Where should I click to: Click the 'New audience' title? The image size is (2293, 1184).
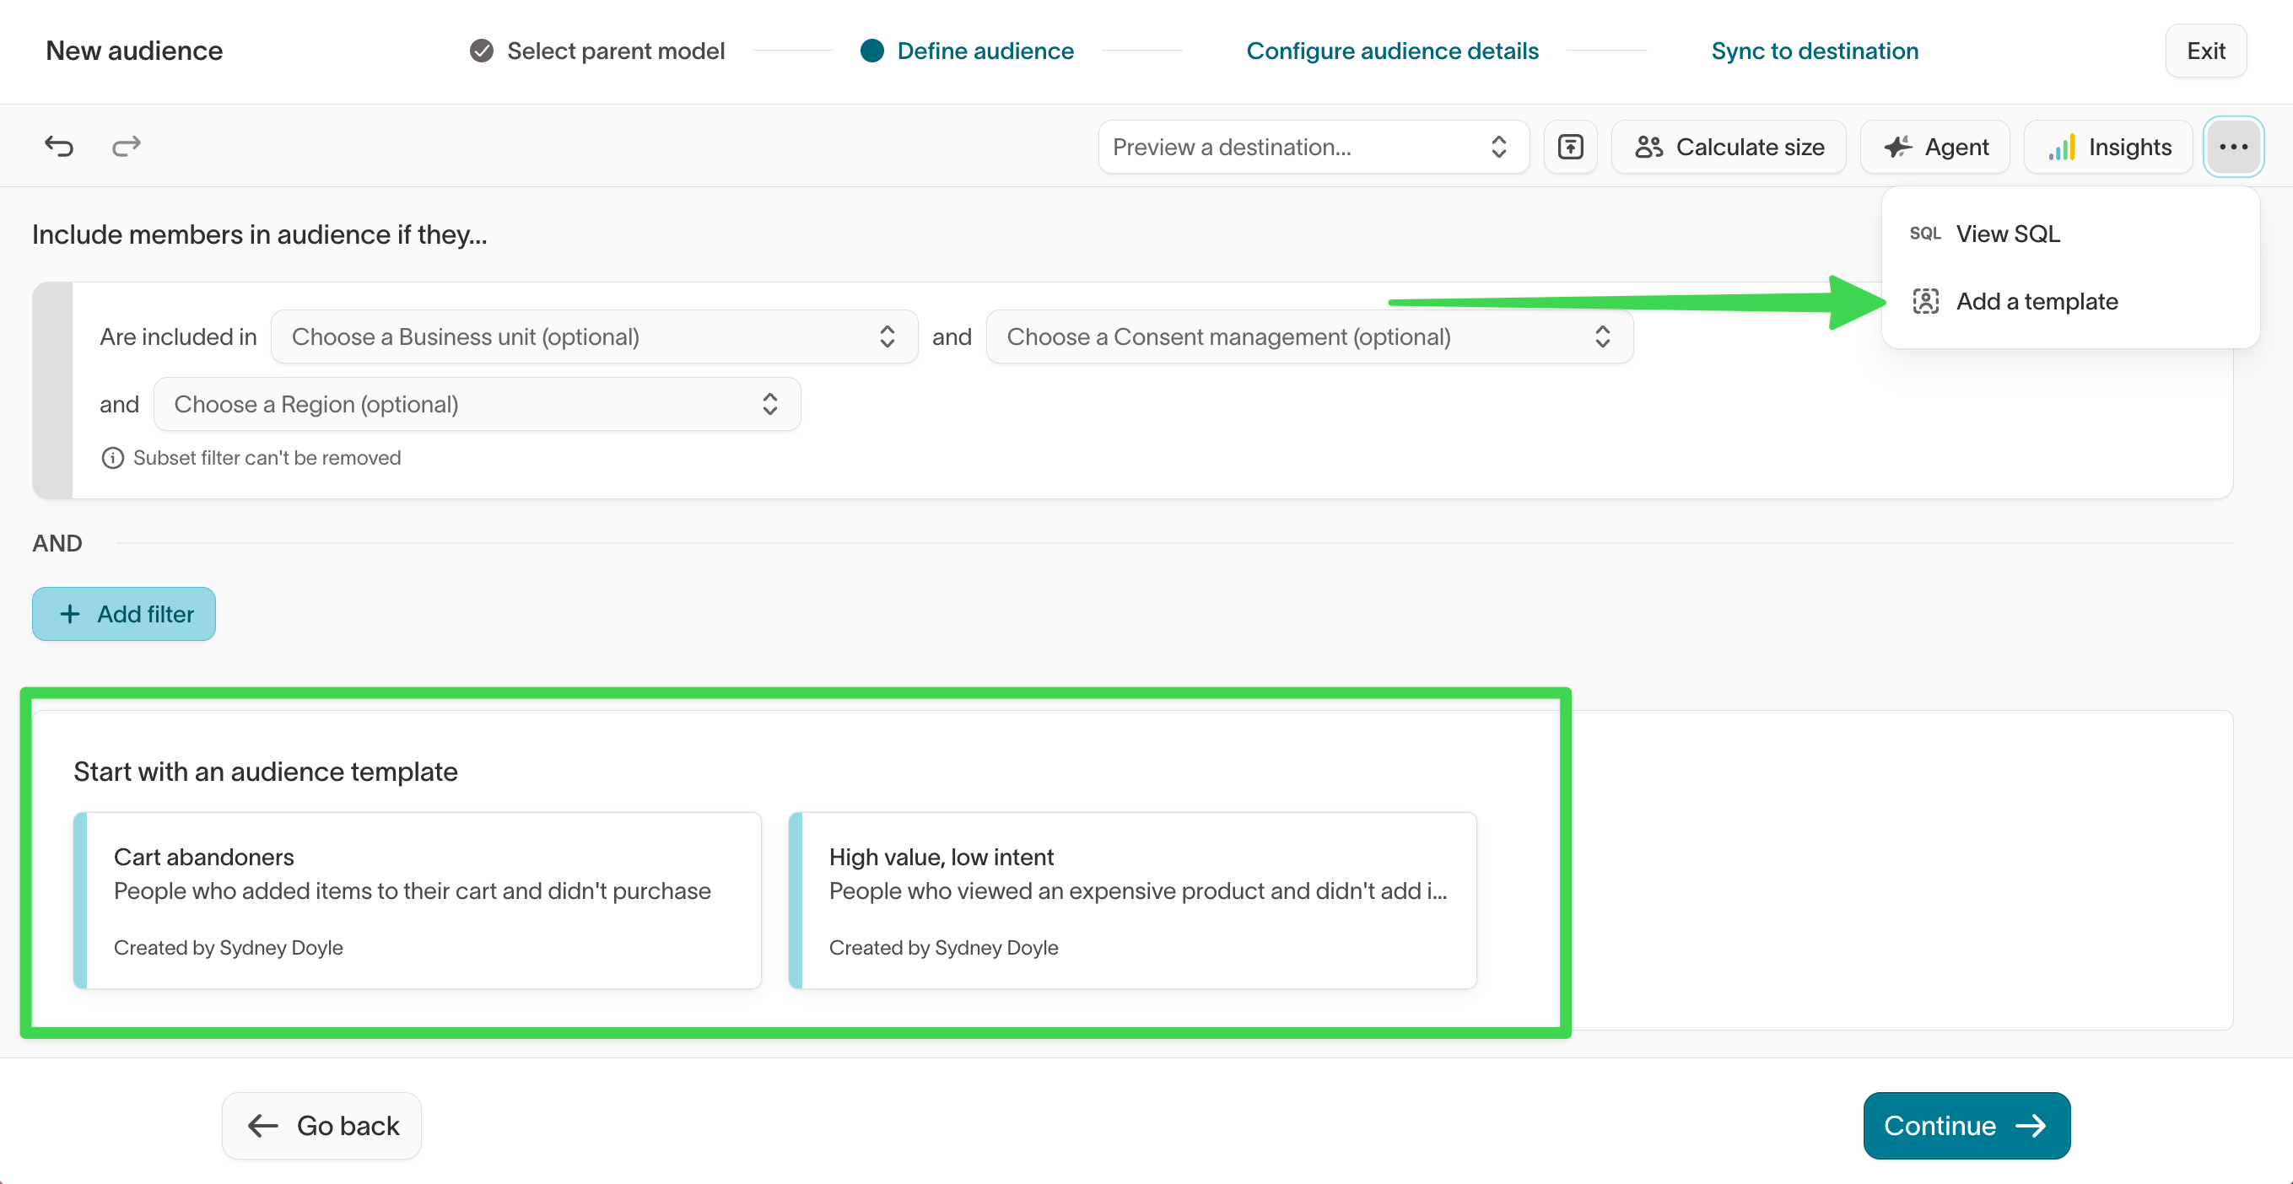click(x=134, y=51)
